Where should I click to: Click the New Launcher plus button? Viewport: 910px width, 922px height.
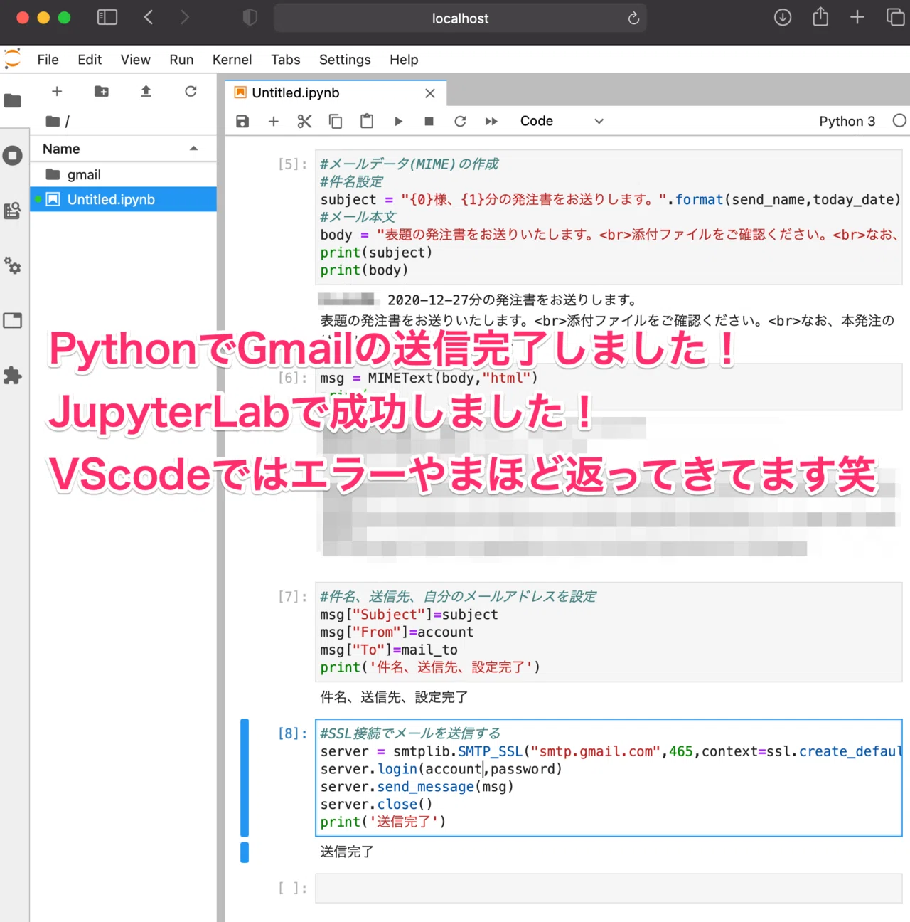[57, 91]
